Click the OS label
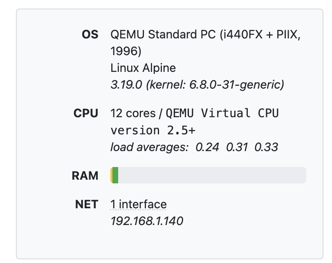Image resolution: width=332 pixels, height=263 pixels. pyautogui.click(x=90, y=35)
